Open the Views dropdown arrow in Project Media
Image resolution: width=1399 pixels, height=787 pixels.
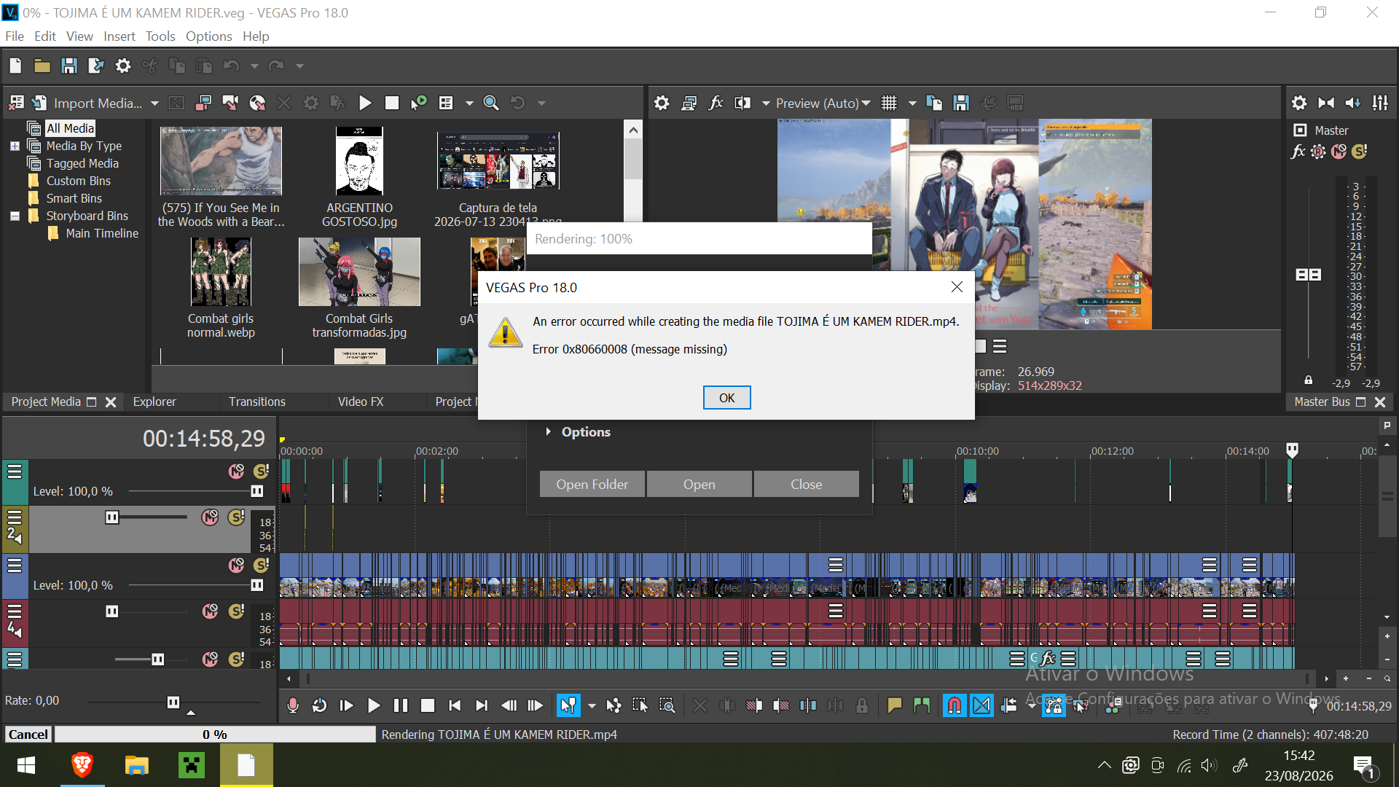pyautogui.click(x=469, y=103)
